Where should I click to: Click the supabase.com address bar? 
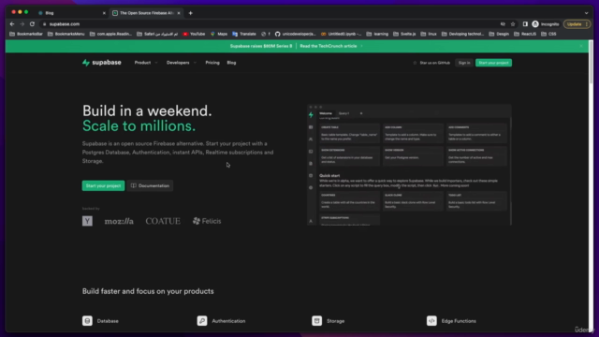[268, 24]
